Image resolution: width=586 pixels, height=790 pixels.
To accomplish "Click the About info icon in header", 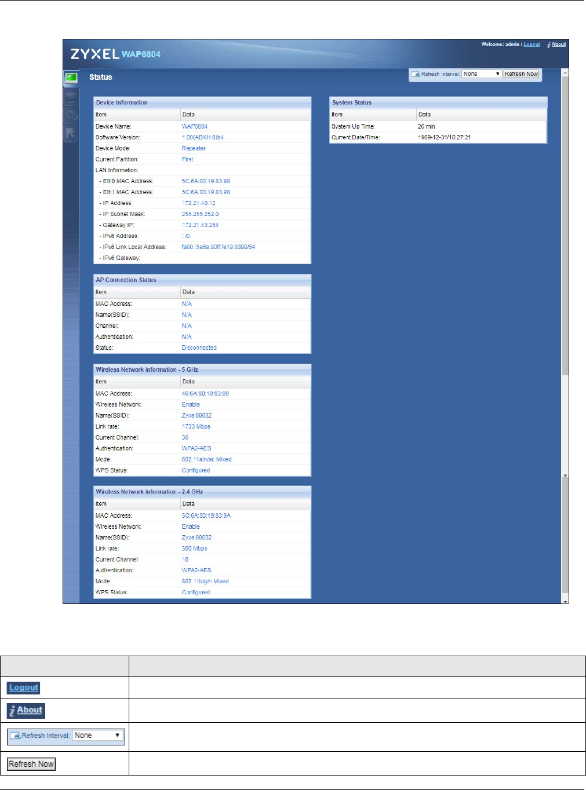I will click(549, 45).
